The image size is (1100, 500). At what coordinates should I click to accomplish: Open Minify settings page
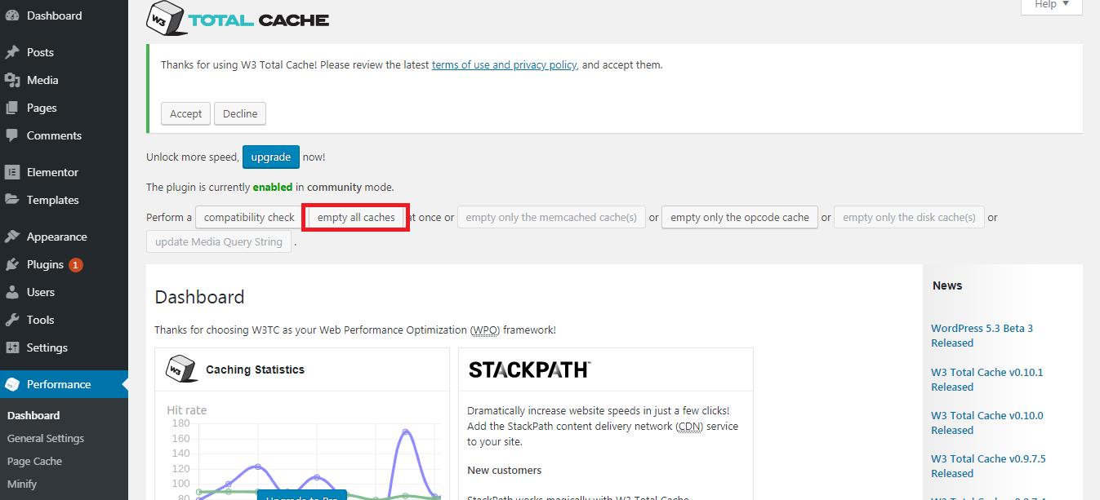(x=22, y=484)
